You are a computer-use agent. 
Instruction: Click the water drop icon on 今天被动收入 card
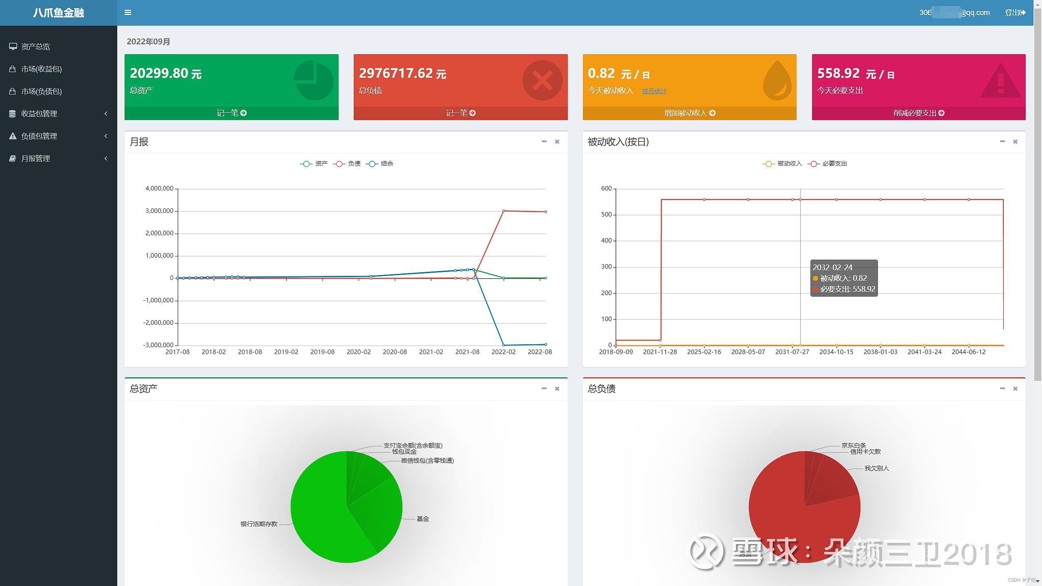(777, 81)
